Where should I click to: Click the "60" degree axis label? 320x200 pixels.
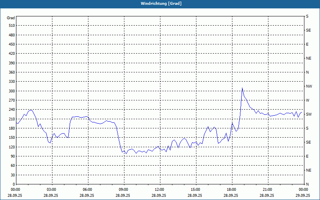click(13, 166)
